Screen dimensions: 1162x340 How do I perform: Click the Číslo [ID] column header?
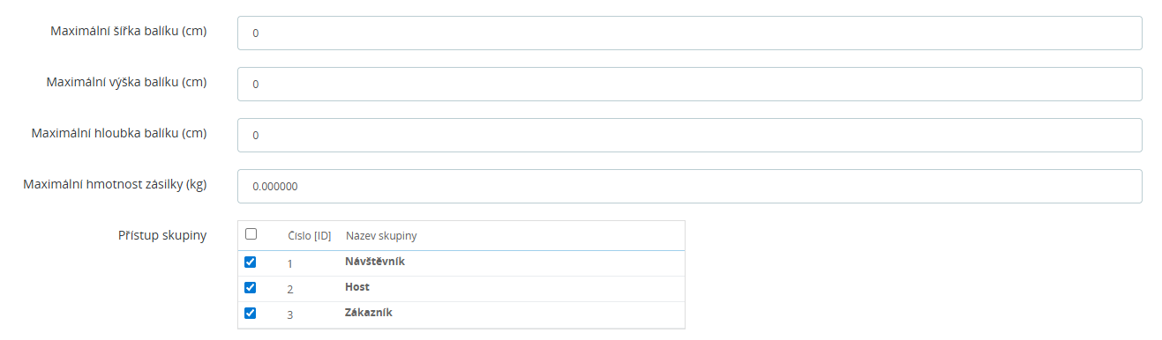tap(310, 236)
